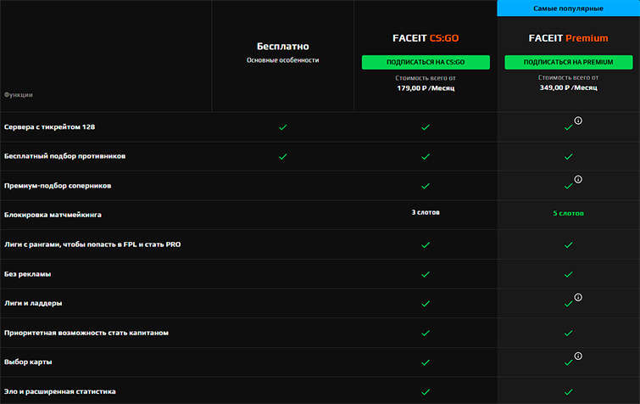The image size is (640, 404).
Task: Open info icon for Premium 'Премиум-подбор соперников'
Action: coord(578,179)
